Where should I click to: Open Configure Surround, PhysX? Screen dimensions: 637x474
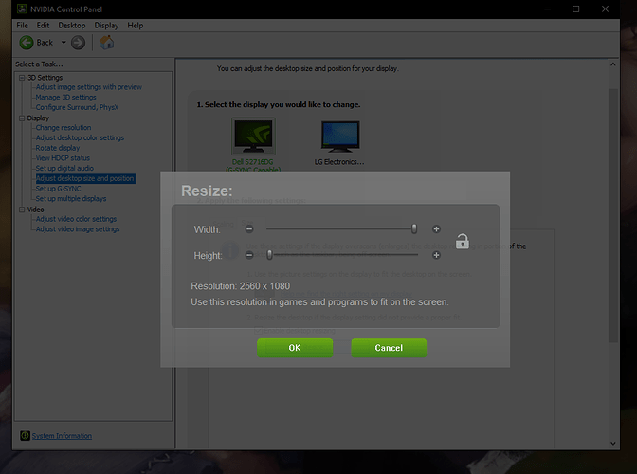pos(77,107)
